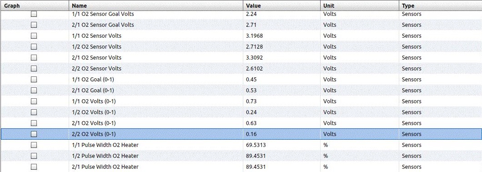Viewport: 482px width, 172px height.
Task: Click the value 0.24
Action: tap(251, 112)
